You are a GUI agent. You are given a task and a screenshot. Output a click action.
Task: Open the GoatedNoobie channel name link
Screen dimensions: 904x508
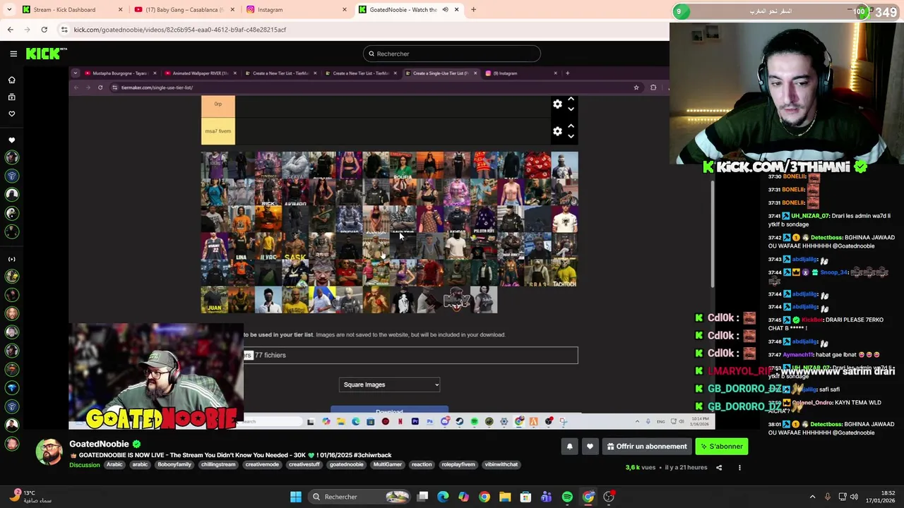pyautogui.click(x=99, y=444)
